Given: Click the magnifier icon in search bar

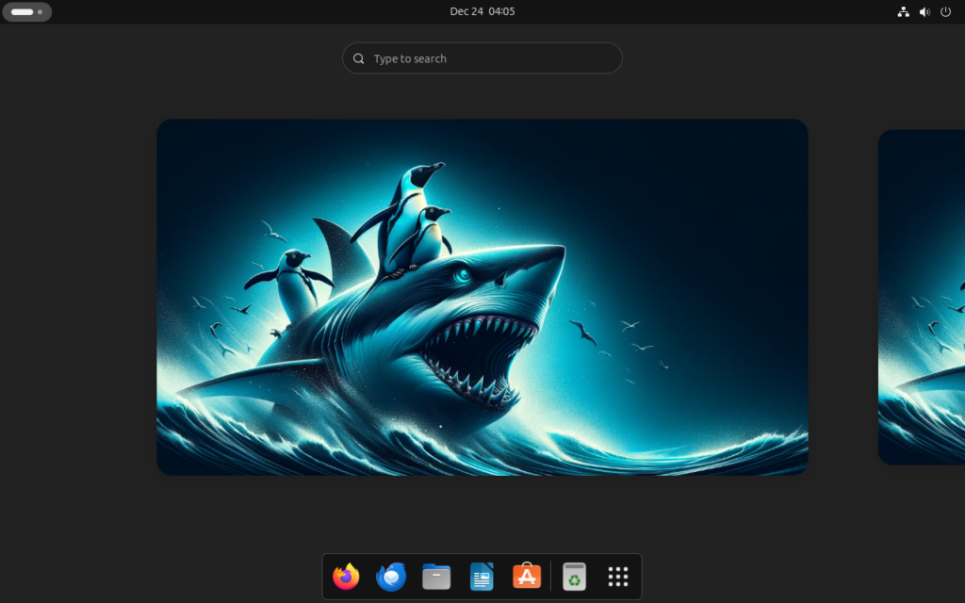Looking at the screenshot, I should click(x=359, y=58).
